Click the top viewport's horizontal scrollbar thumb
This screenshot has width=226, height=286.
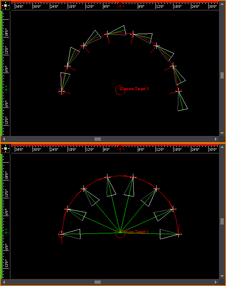click(x=97, y=139)
